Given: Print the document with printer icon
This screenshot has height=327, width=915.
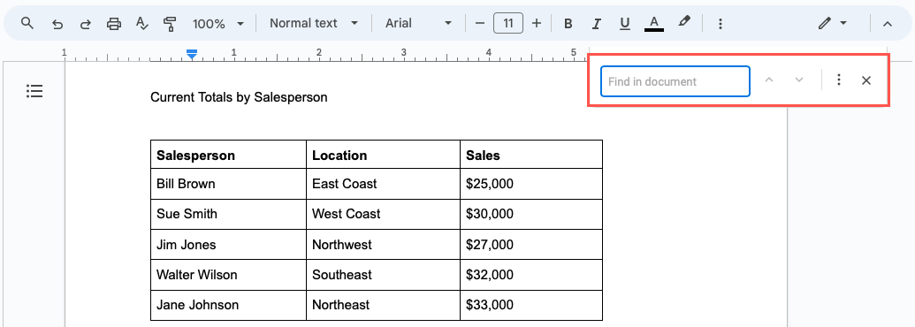Looking at the screenshot, I should [x=114, y=24].
